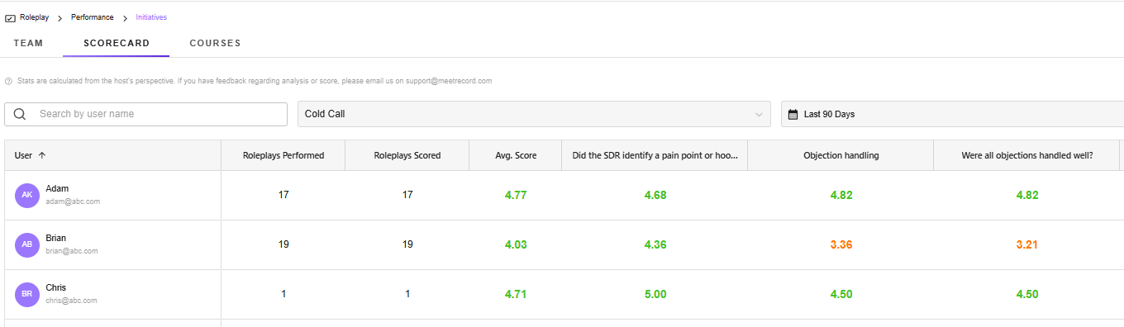
Task: Sort by User column header
Action: 112,155
